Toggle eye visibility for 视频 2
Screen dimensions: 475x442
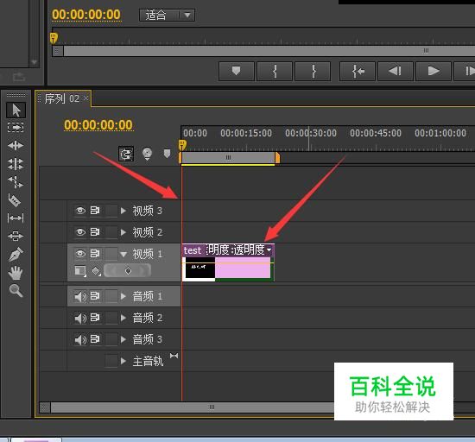pos(80,232)
